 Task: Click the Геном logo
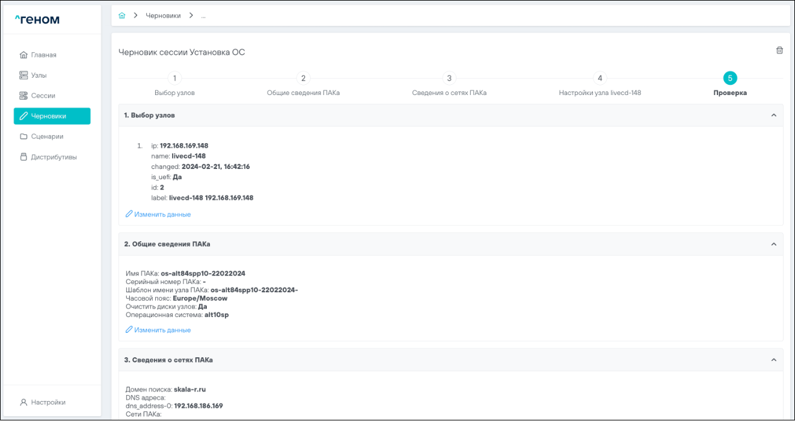[x=37, y=20]
